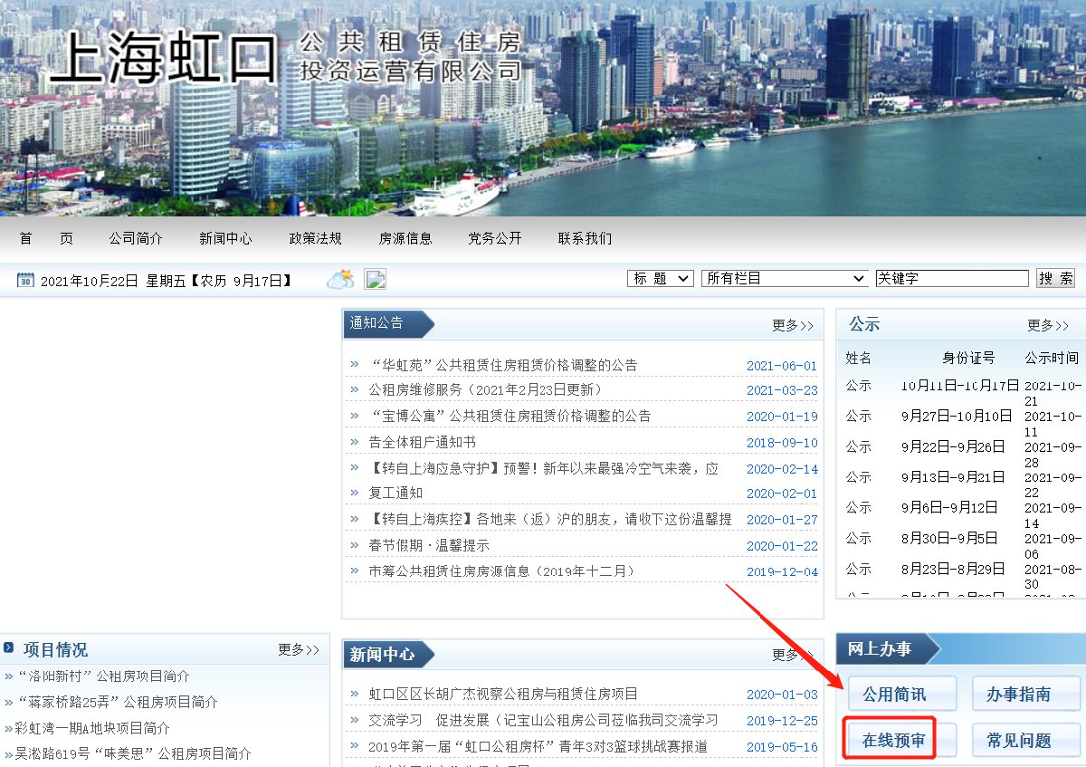The height and width of the screenshot is (767, 1086).
Task: Click the 公用简讯 button
Action: (x=893, y=695)
